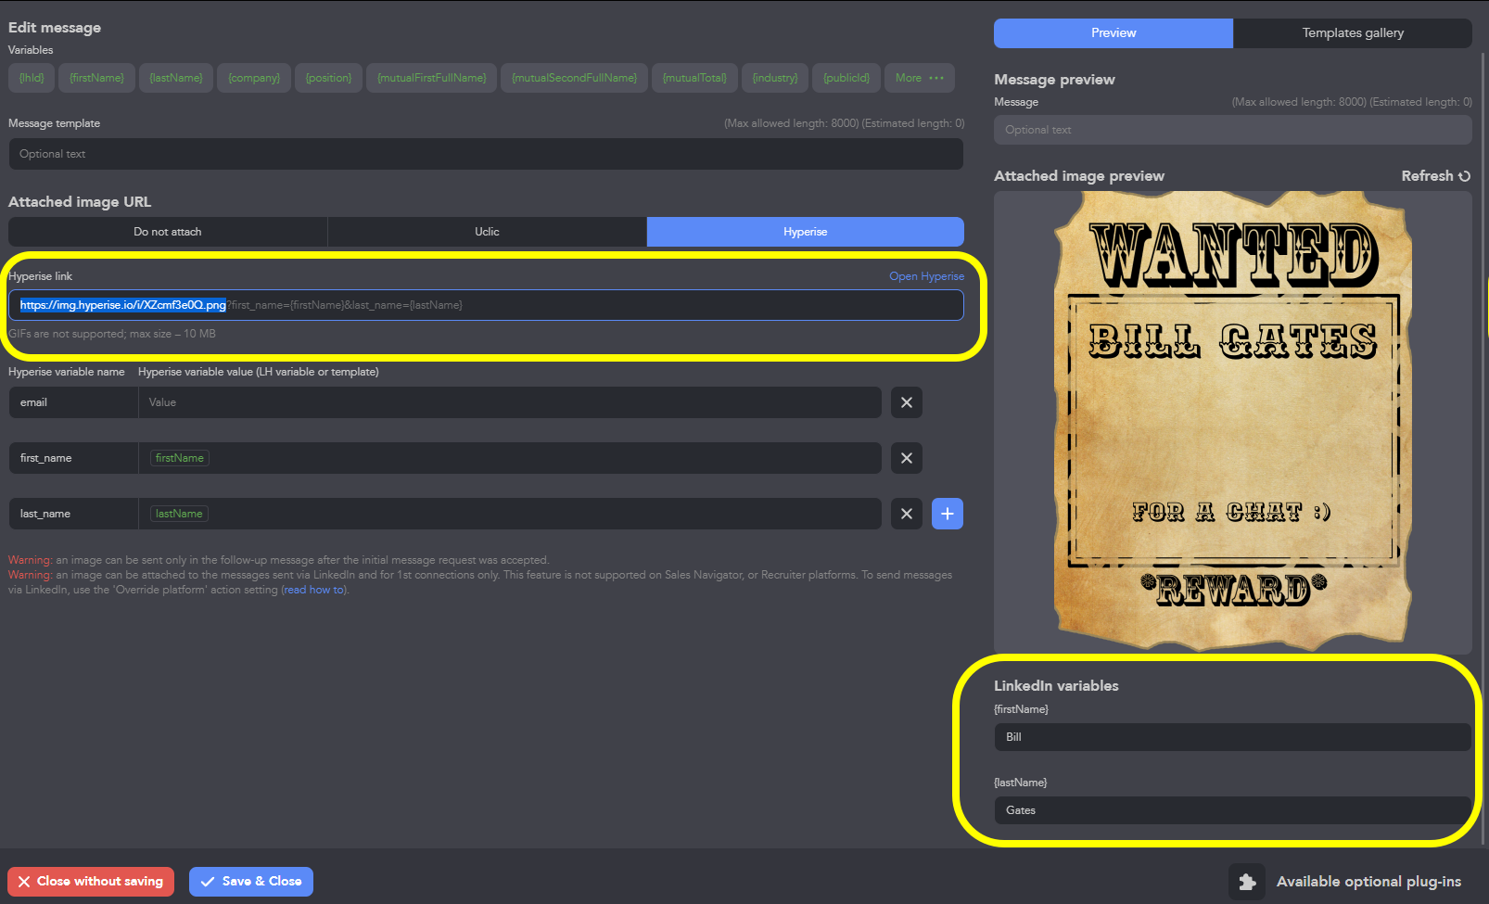Viewport: 1489px width, 904px height.
Task: Click the firstName tag in first_name row
Action: click(180, 458)
